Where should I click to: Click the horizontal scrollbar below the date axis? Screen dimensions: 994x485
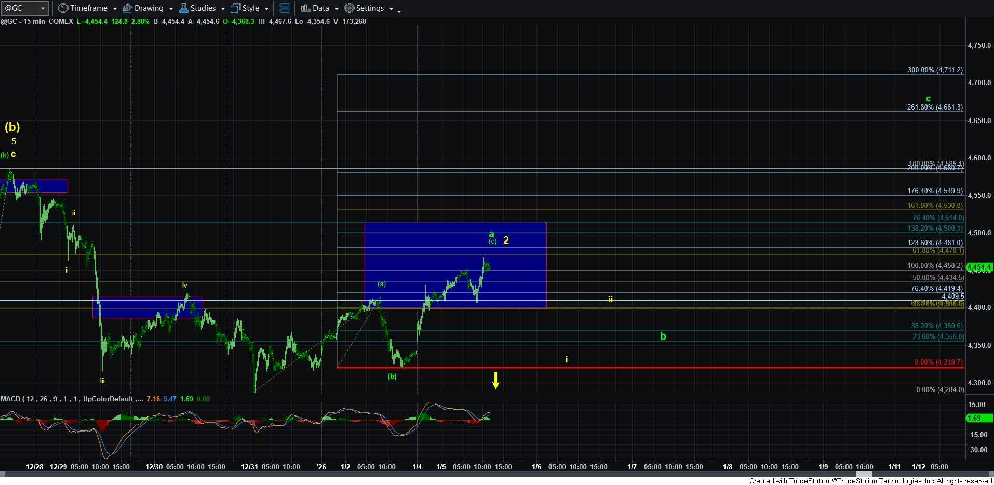pyautogui.click(x=467, y=474)
